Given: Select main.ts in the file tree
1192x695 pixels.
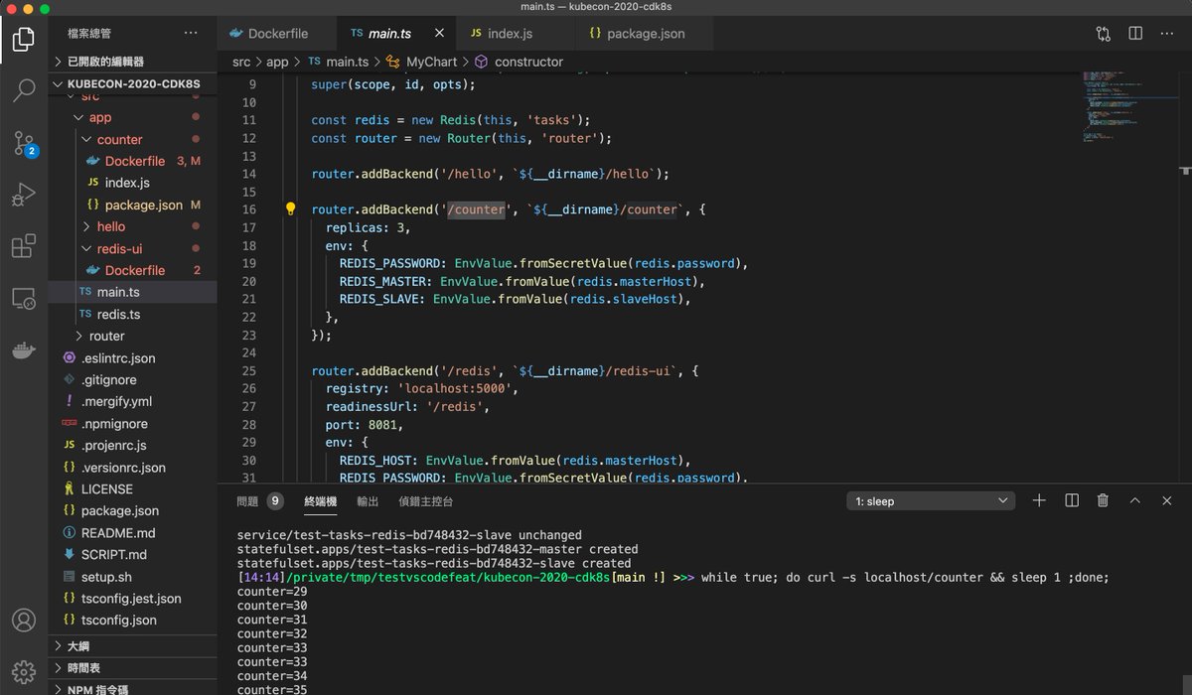Looking at the screenshot, I should tap(132, 292).
